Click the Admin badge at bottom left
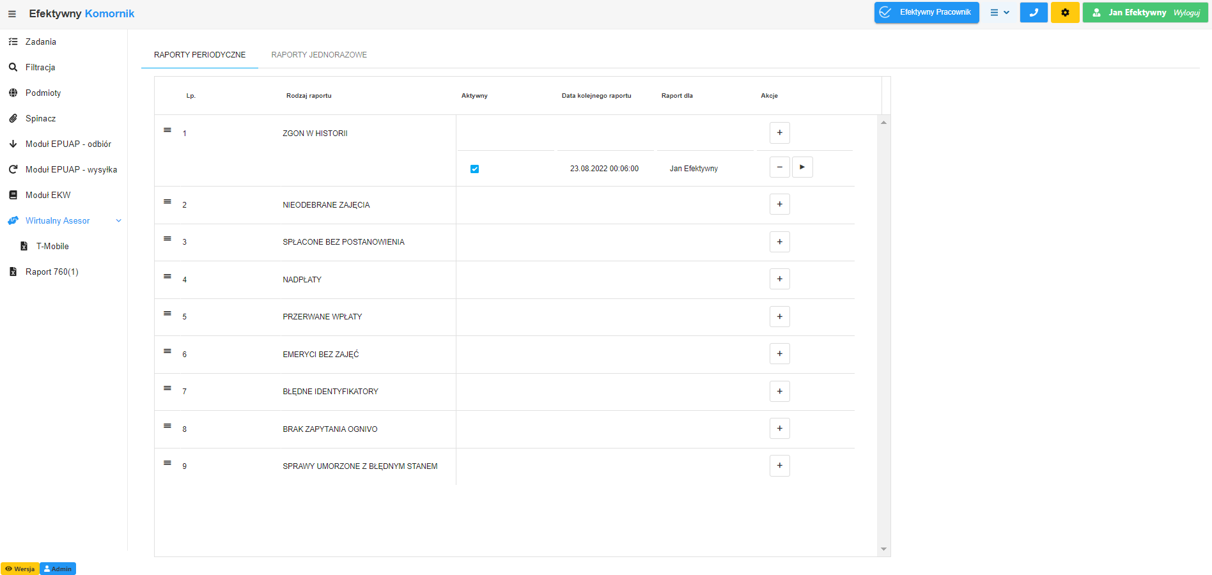 (58, 569)
